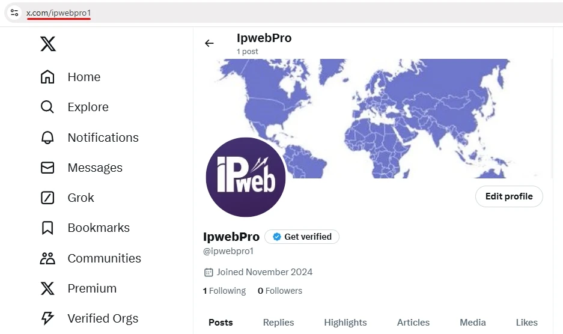This screenshot has width=563, height=334.
Task: Click the Get verified button
Action: click(302, 237)
